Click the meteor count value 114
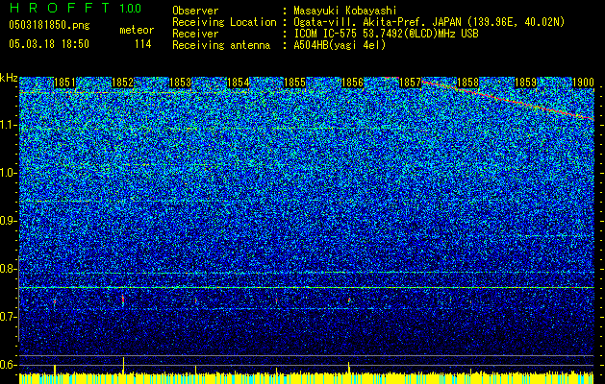Viewport: 605px width, 384px height. point(142,44)
